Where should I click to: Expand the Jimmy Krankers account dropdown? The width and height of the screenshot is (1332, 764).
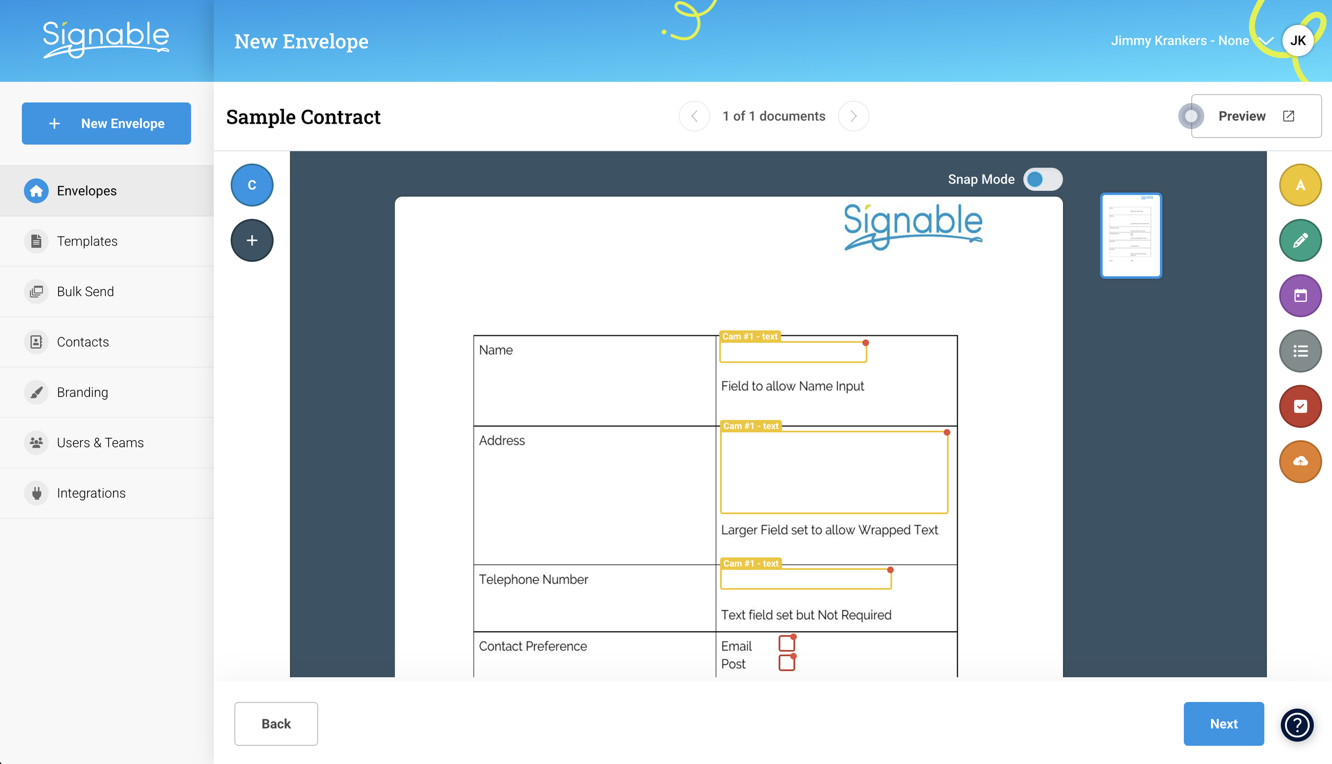pos(1266,41)
